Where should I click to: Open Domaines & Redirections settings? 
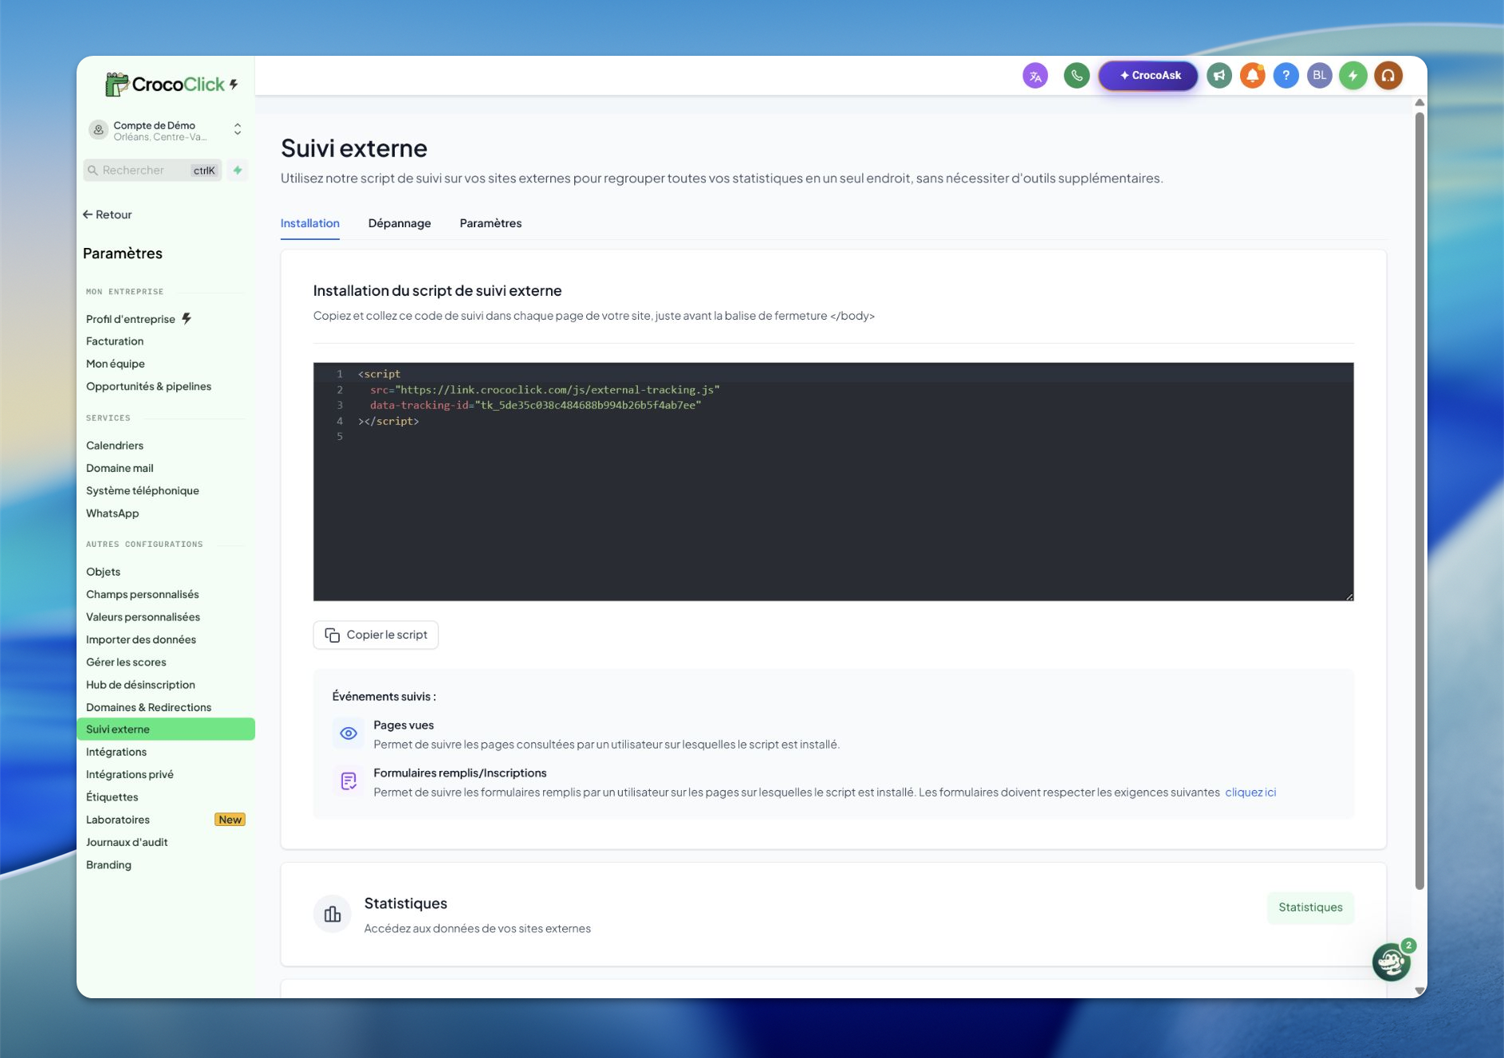click(x=149, y=707)
